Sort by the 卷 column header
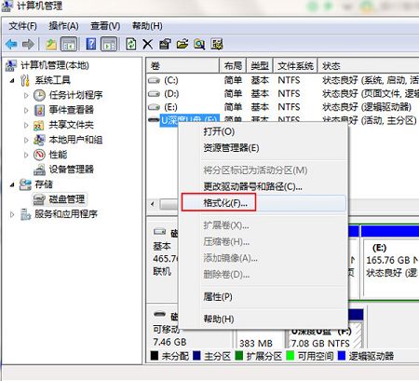Viewport: 419px width, 381px height. point(182,66)
